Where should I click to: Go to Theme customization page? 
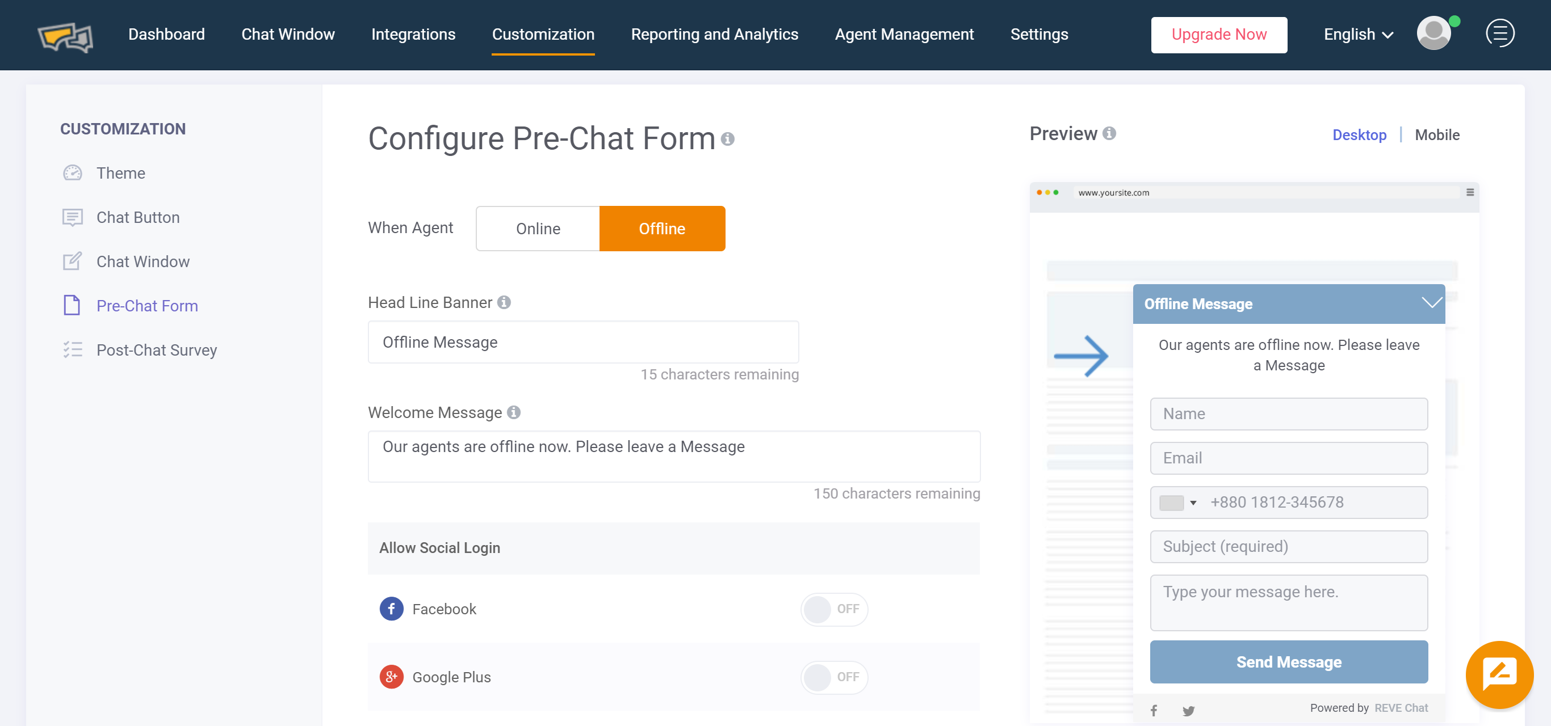[x=120, y=173]
